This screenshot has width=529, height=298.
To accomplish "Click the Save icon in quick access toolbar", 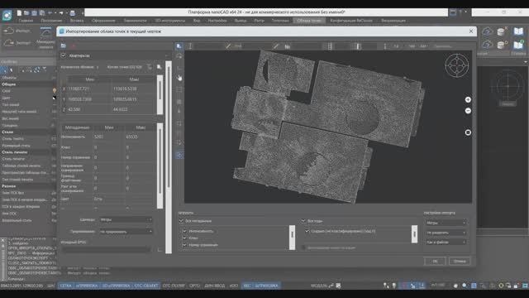I will coord(35,13).
